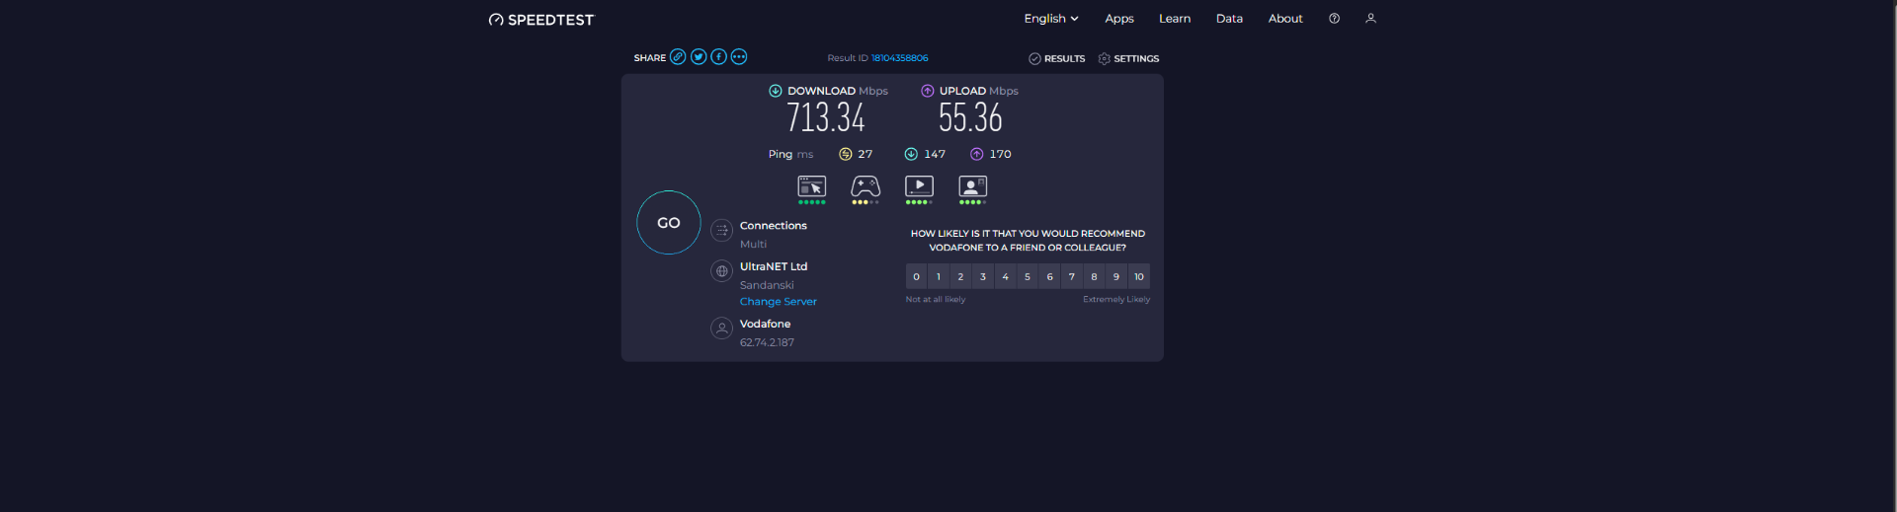Viewport: 1897px width, 512px height.
Task: Open the English language dropdown
Action: click(1051, 19)
